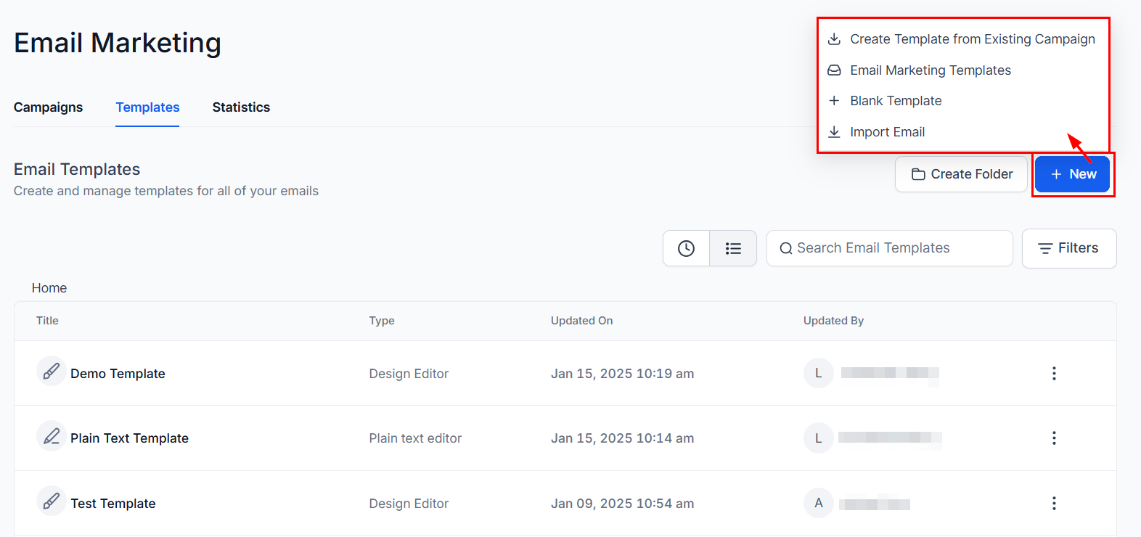Open the Filters panel
The width and height of the screenshot is (1141, 537).
coord(1068,248)
